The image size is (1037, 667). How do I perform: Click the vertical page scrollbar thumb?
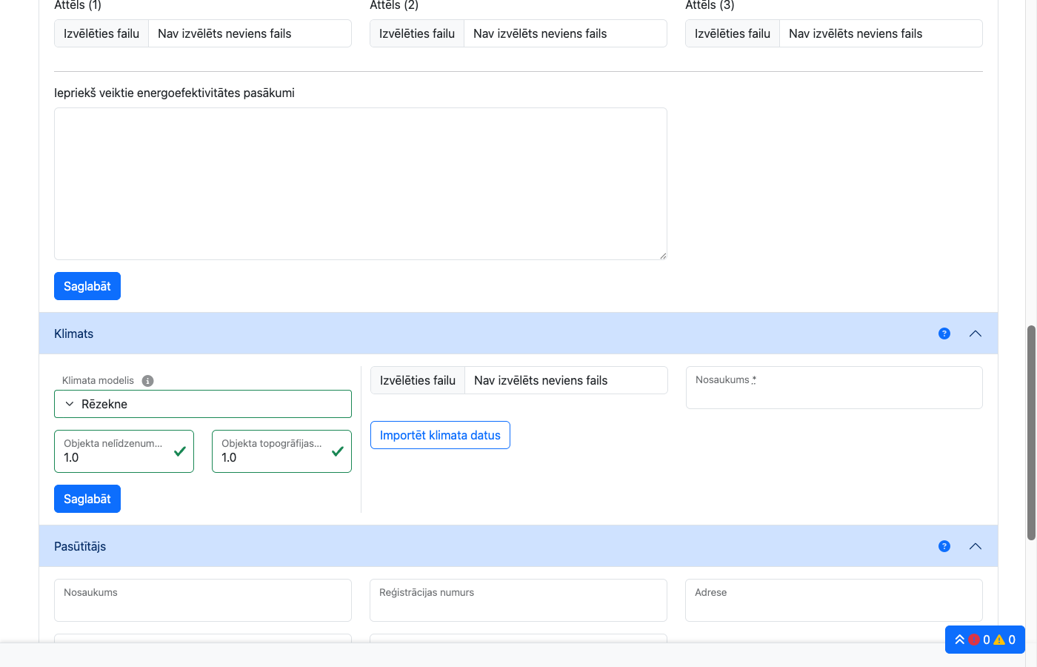(x=1030, y=432)
